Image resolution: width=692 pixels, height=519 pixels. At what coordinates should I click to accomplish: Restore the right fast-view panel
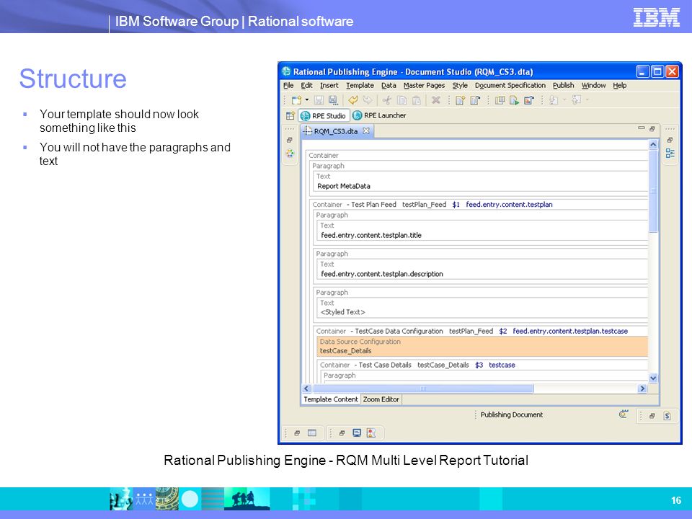[670, 140]
